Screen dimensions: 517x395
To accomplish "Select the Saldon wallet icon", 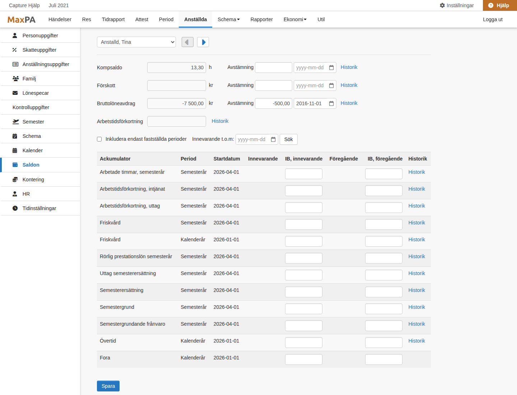I will coord(15,165).
